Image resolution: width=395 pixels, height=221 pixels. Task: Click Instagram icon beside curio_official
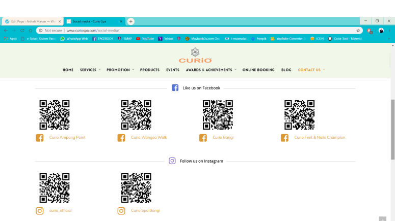[40, 211]
